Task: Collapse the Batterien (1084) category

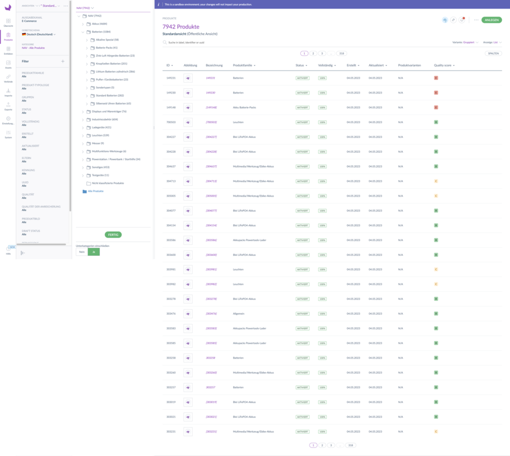Action: pyautogui.click(x=83, y=32)
